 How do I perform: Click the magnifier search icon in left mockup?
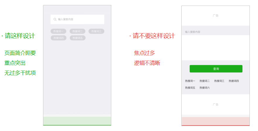pos(55,19)
